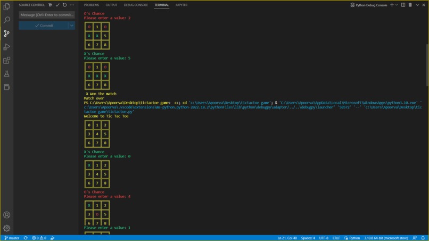Click the 'Welcome to Tic Tac Toe' terminal line

pos(106,117)
